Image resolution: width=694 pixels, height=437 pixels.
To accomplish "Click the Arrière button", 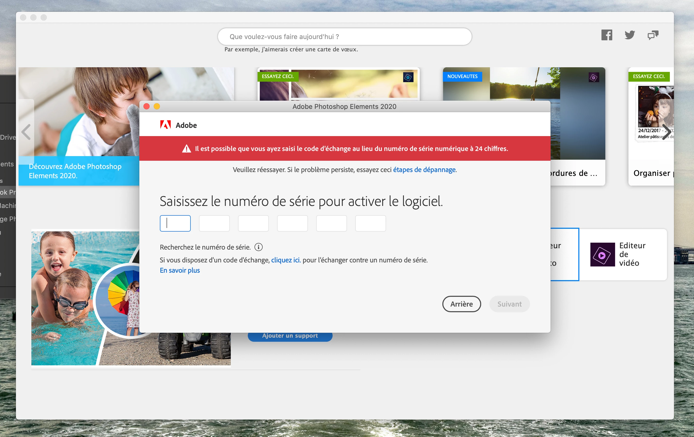I will click(x=461, y=304).
